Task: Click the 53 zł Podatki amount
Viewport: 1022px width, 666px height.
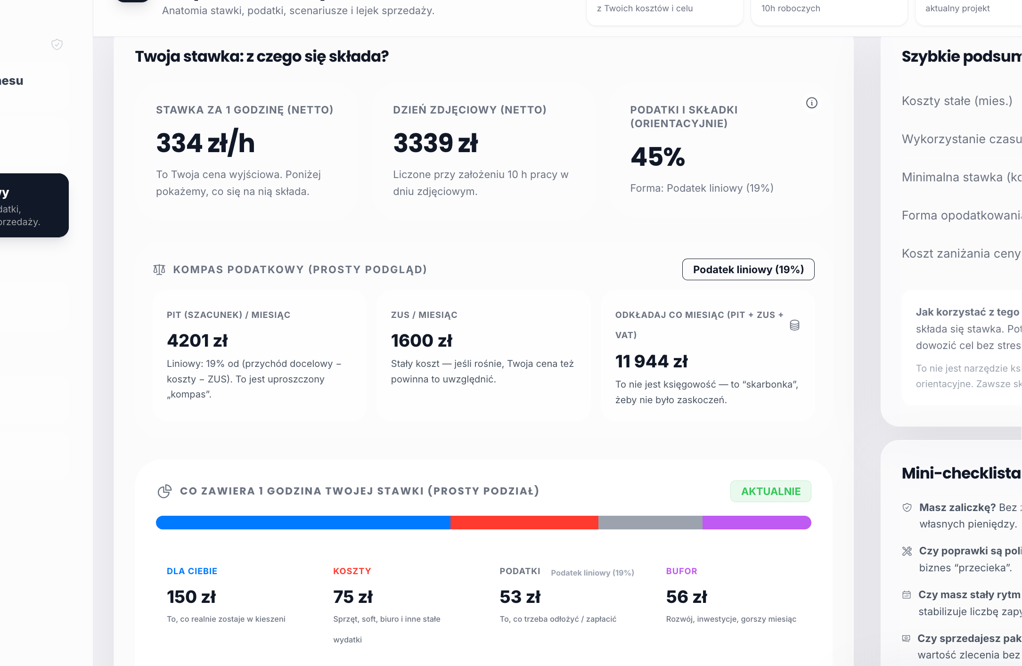Action: pos(520,597)
